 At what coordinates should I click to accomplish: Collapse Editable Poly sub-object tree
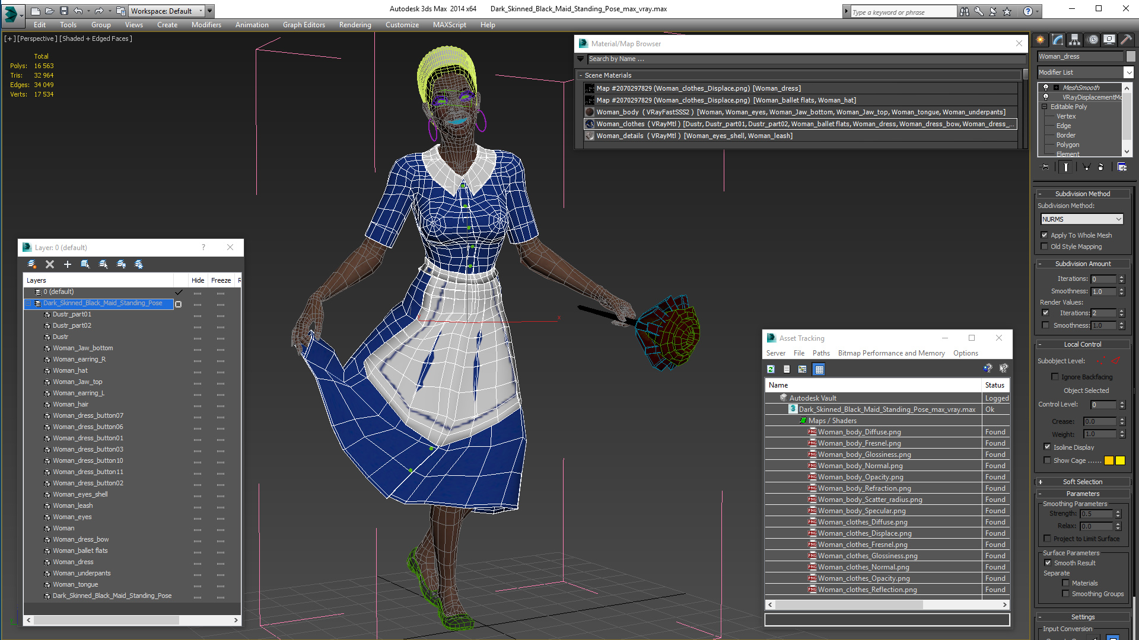1045,107
